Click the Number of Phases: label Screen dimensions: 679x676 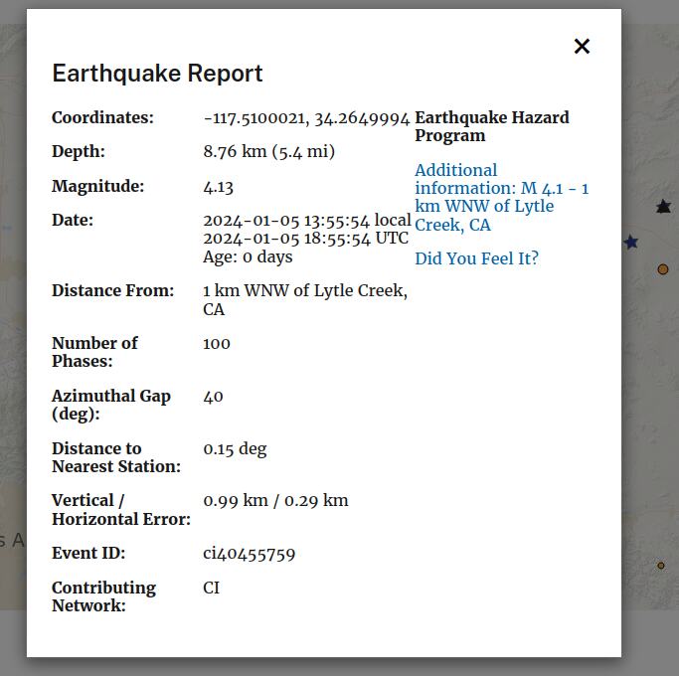pos(94,352)
